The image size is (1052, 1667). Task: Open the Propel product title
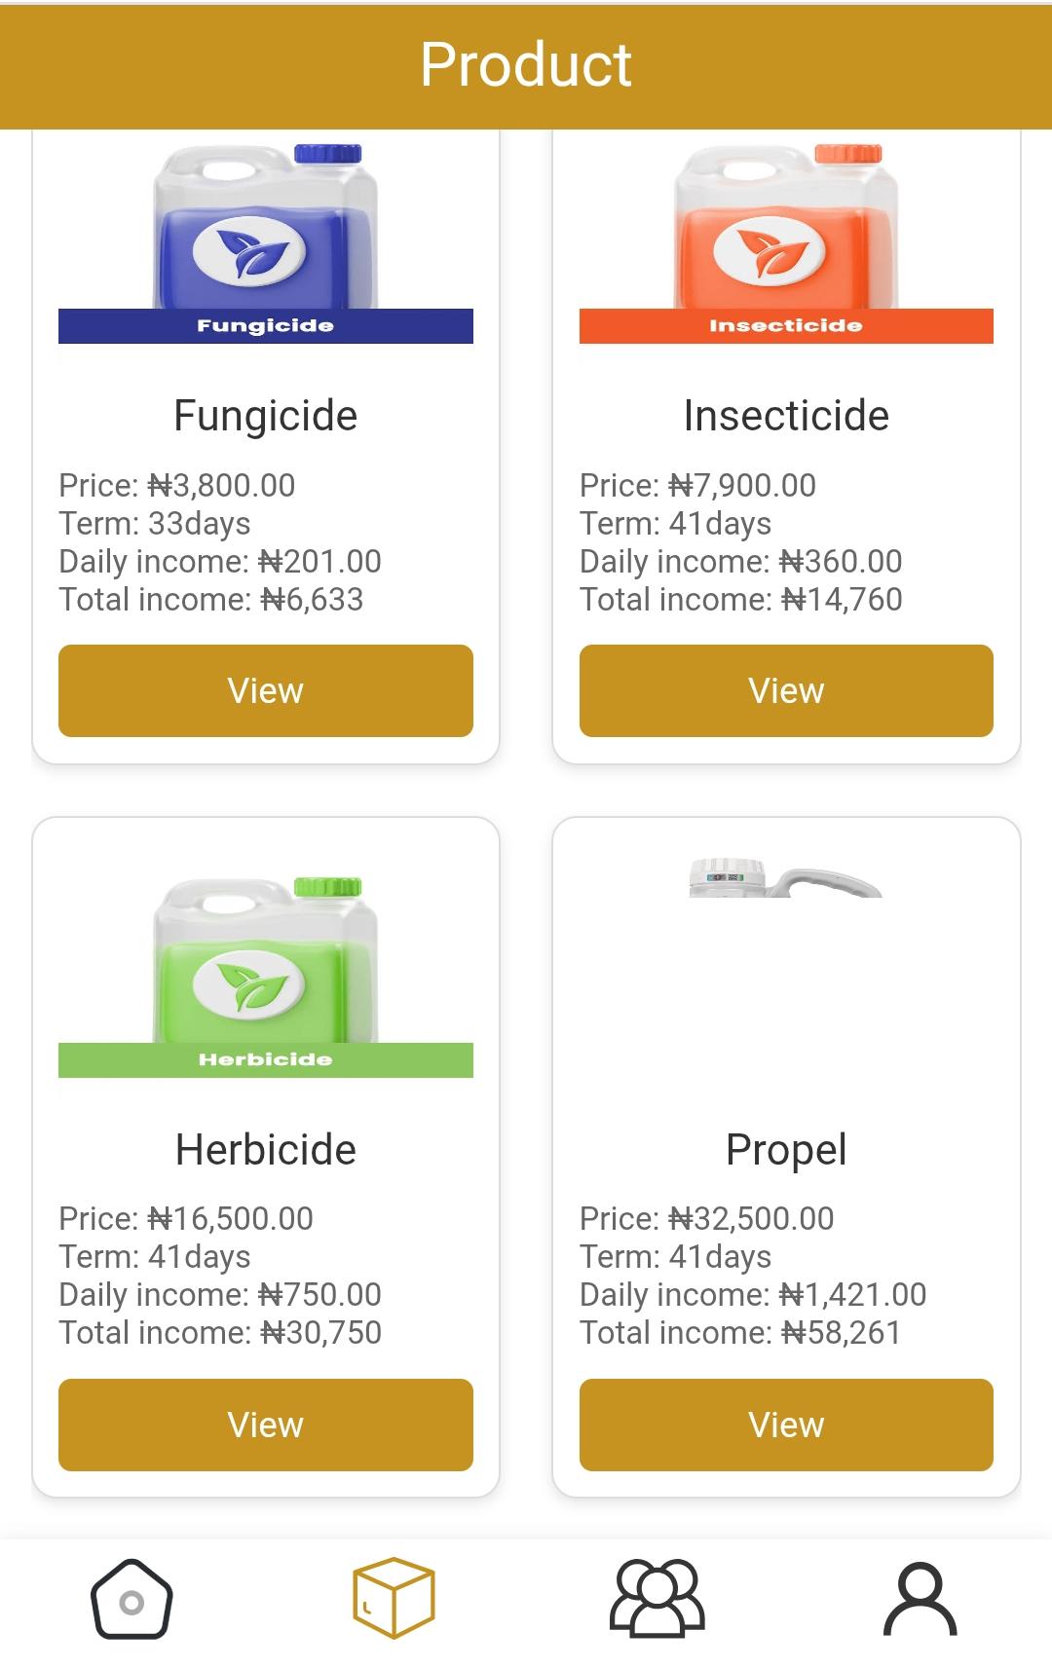tap(786, 1150)
